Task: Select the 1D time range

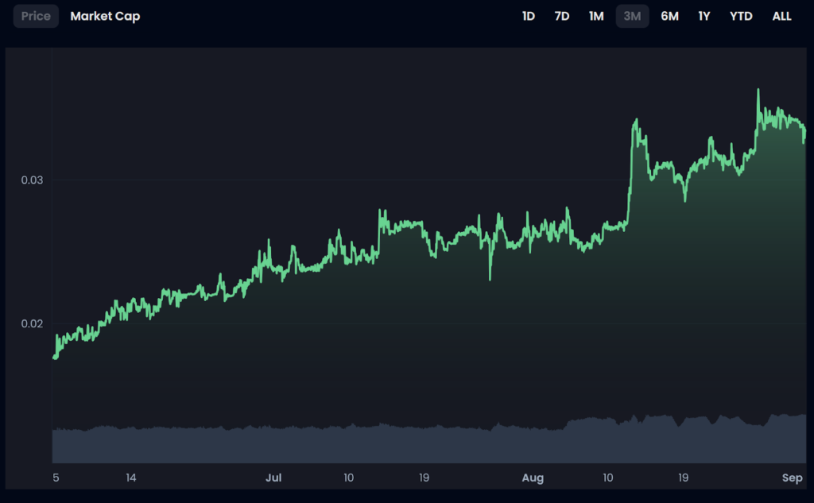Action: [528, 16]
